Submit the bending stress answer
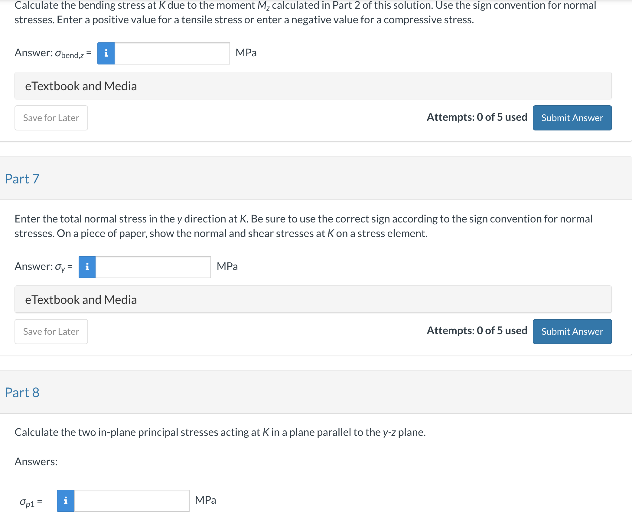This screenshot has width=632, height=520. point(572,118)
